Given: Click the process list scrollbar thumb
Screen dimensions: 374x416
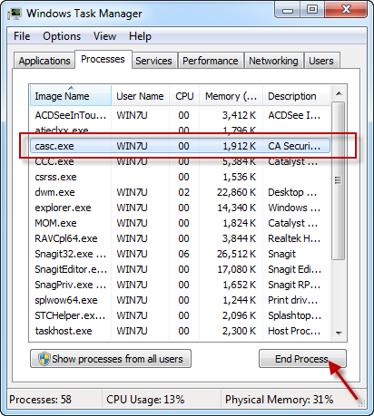Looking at the screenshot, I should tap(339, 180).
